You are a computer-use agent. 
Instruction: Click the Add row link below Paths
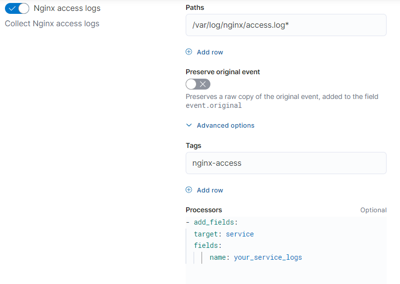pyautogui.click(x=210, y=52)
